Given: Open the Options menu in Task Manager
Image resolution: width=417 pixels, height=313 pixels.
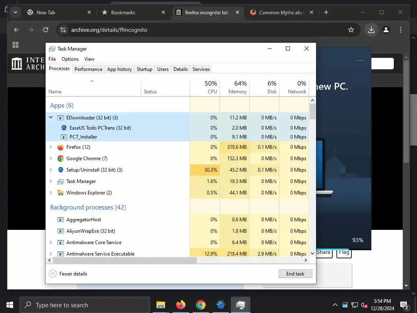Looking at the screenshot, I should 70,59.
